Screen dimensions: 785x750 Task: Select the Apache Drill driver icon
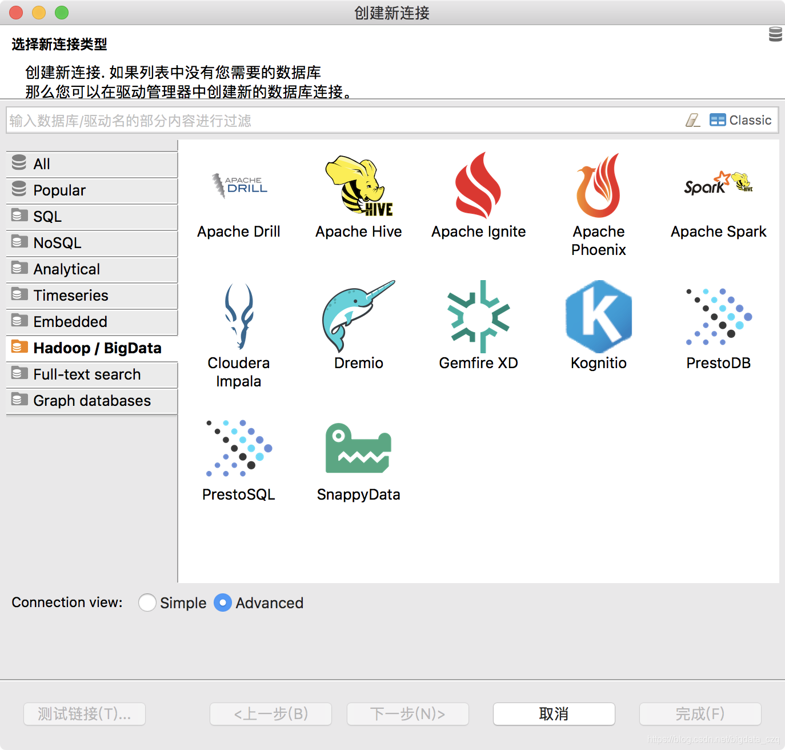[239, 185]
